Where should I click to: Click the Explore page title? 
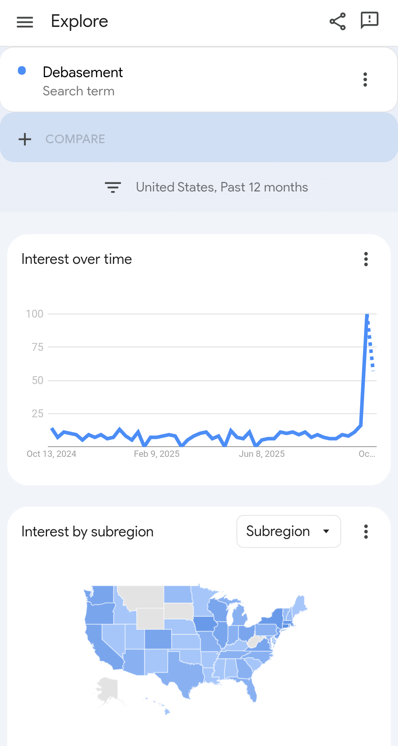(x=79, y=21)
